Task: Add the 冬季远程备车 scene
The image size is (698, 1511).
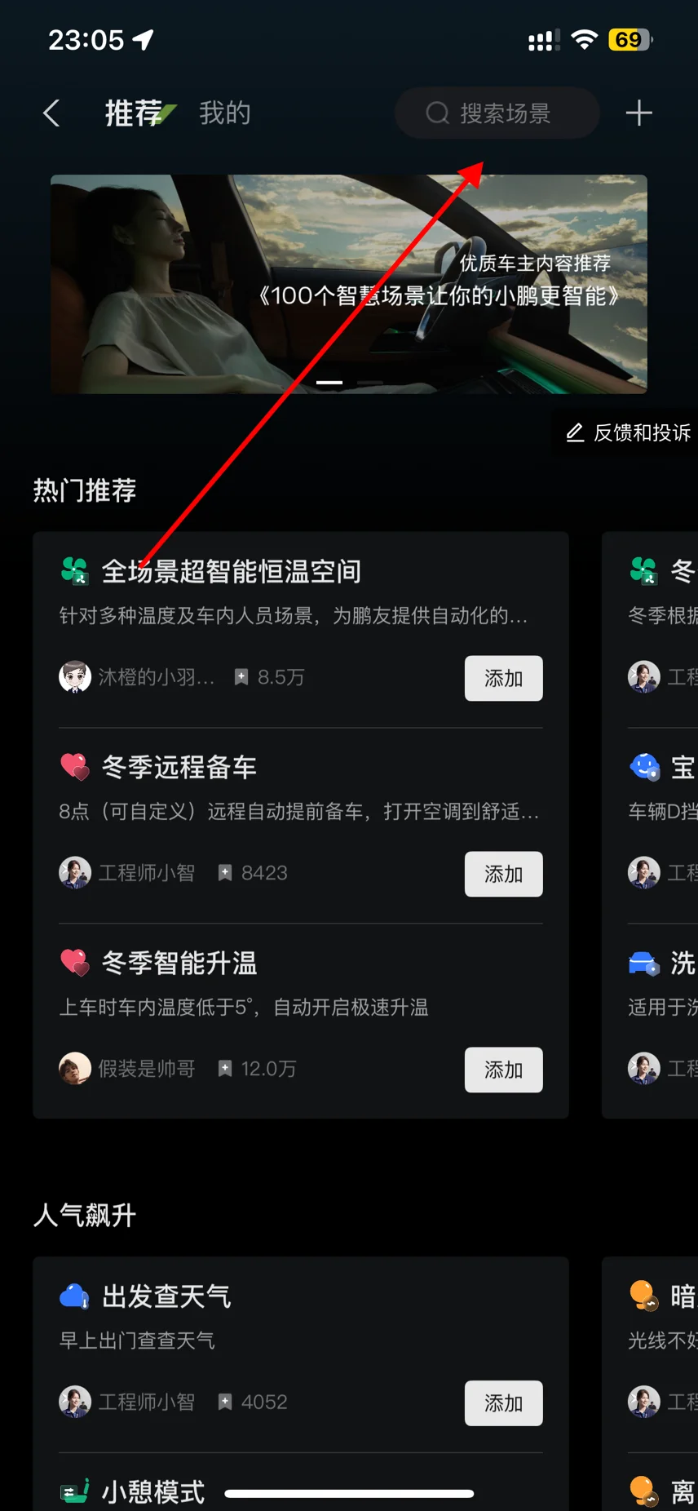Action: click(x=503, y=874)
